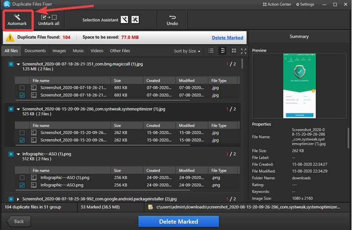
Task: Click the yellow warning icon
Action: 10,37
